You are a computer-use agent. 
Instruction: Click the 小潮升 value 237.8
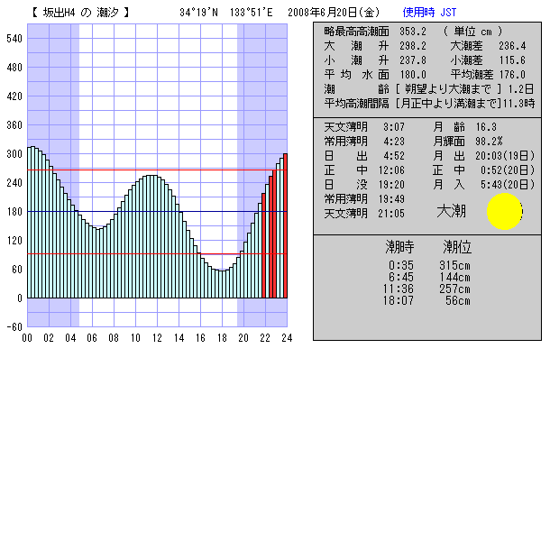point(413,60)
